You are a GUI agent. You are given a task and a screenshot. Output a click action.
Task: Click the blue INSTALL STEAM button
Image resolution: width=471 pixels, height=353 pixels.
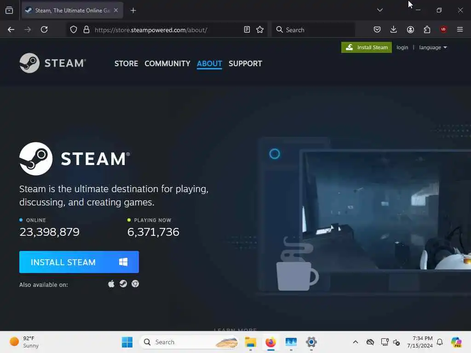pyautogui.click(x=79, y=262)
